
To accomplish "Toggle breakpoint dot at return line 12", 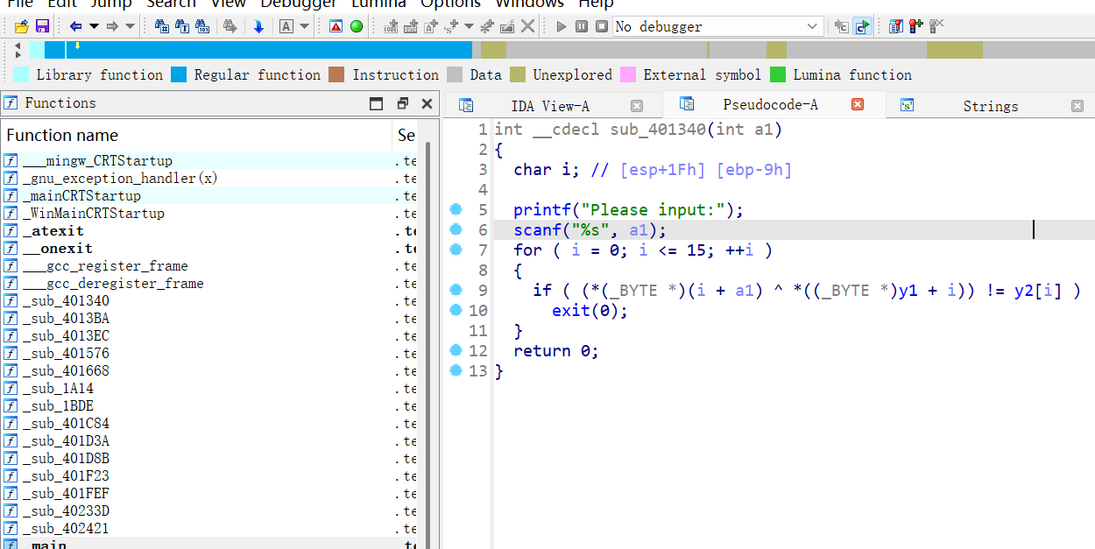I will pos(456,350).
